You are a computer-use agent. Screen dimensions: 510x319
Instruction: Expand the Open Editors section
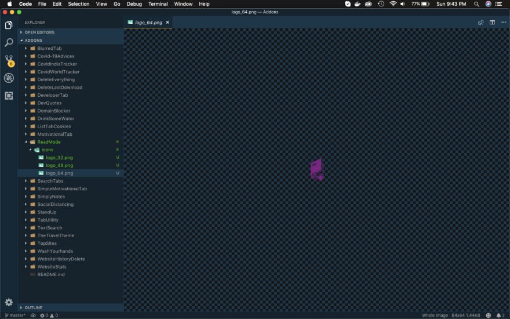click(71, 32)
